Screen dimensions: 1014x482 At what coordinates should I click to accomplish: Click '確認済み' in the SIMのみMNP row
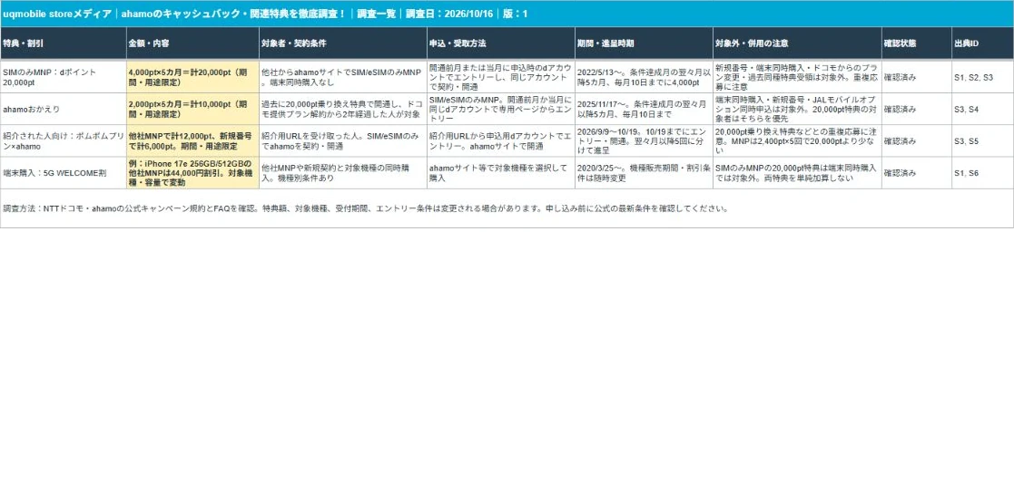pos(916,77)
